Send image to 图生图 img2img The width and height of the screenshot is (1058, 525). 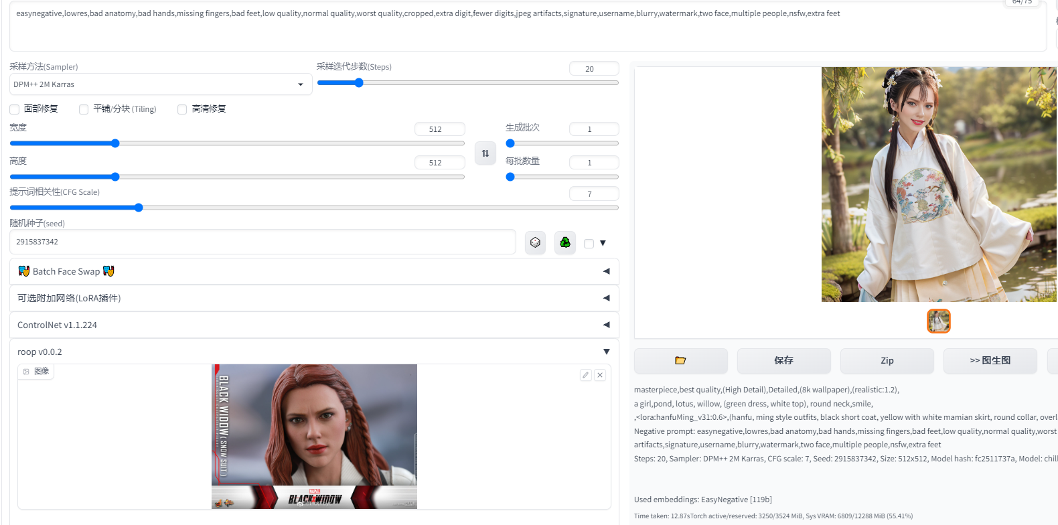[990, 360]
